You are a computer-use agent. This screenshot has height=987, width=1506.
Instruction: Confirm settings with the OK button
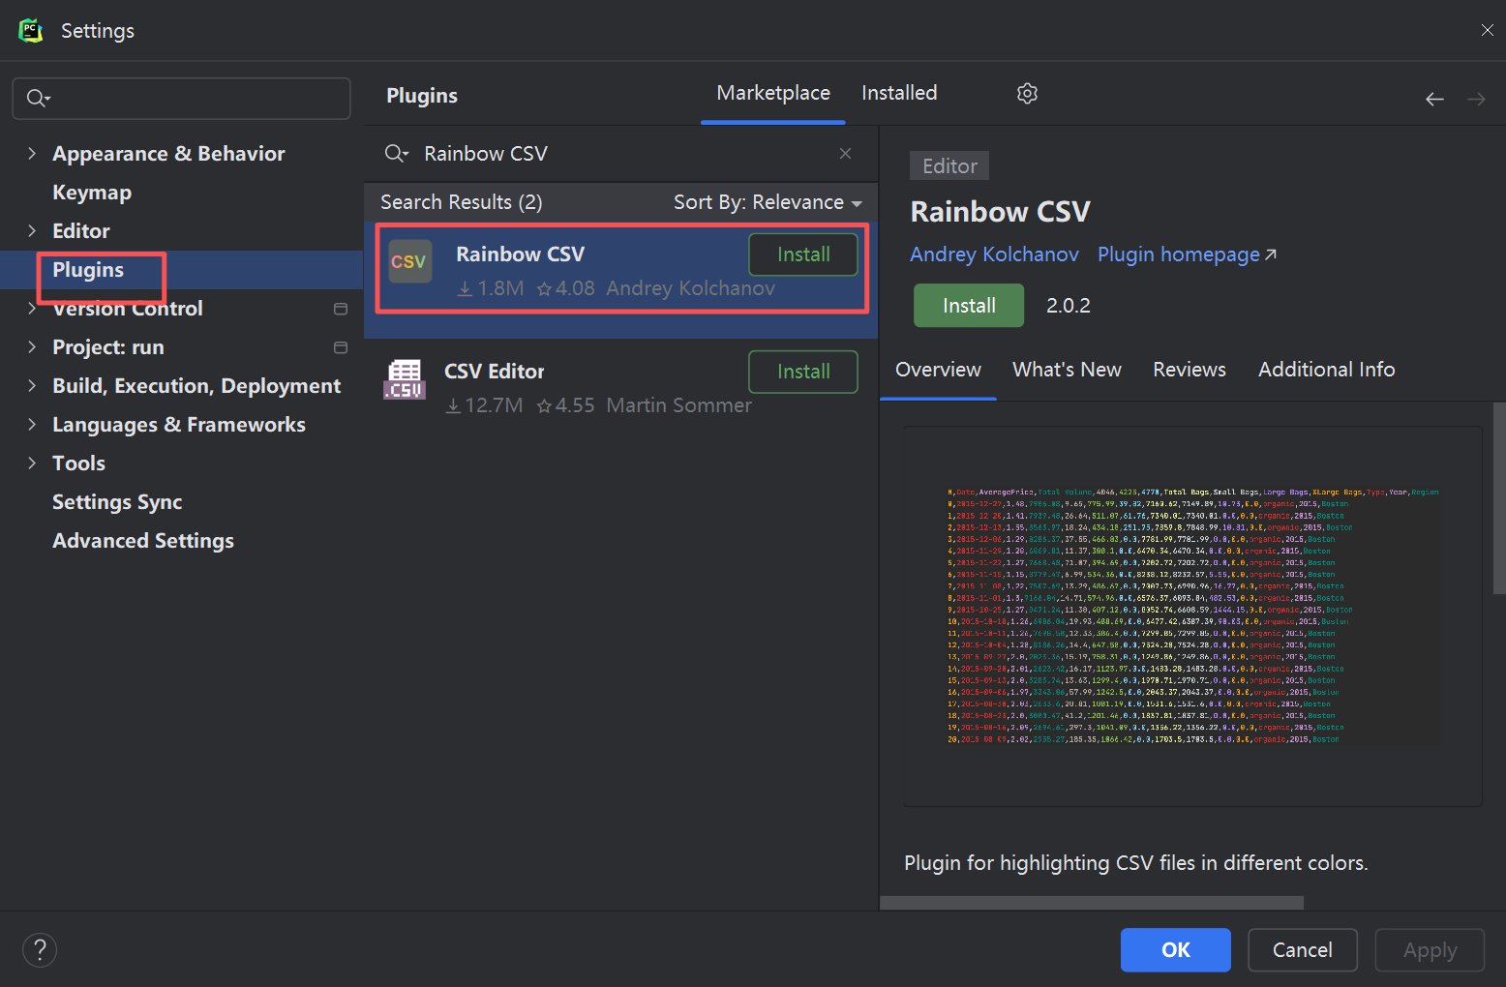coord(1176,950)
